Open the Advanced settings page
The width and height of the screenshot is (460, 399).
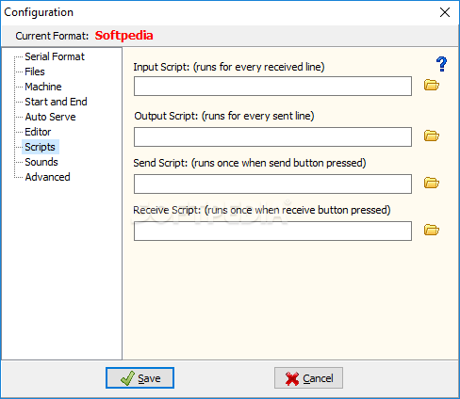tap(47, 177)
